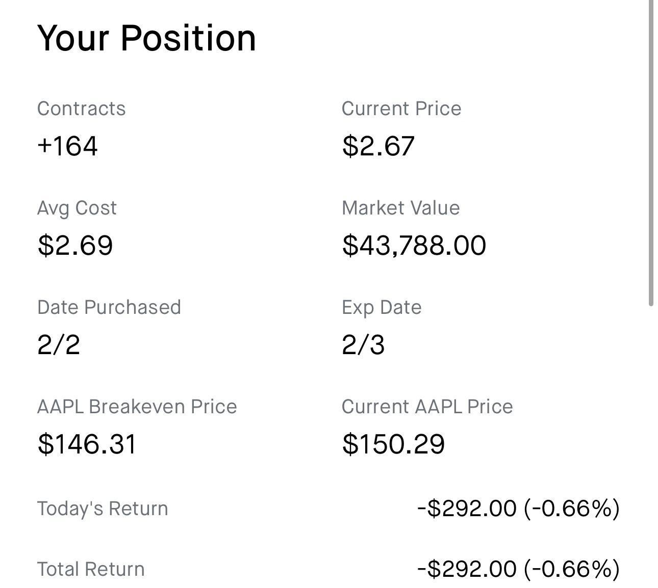658x588 pixels.
Task: Click the Date Purchased label
Action: pyautogui.click(x=109, y=307)
